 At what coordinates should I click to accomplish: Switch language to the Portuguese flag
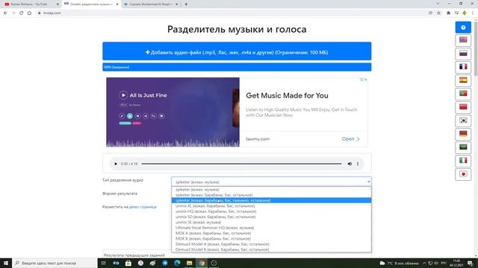click(x=463, y=94)
